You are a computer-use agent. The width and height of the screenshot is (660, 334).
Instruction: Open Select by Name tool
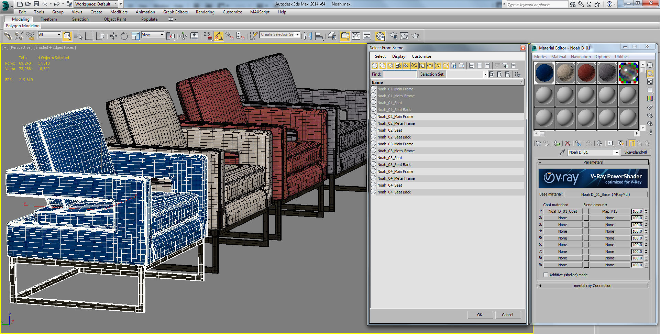[78, 36]
